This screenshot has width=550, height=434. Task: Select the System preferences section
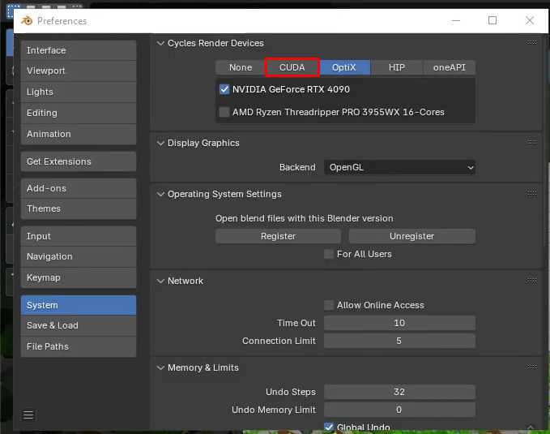pos(79,305)
